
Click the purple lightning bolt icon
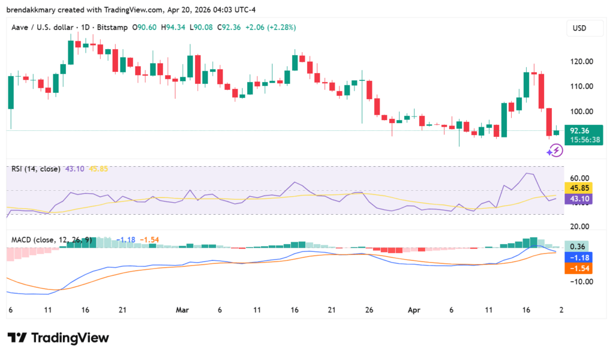click(555, 150)
